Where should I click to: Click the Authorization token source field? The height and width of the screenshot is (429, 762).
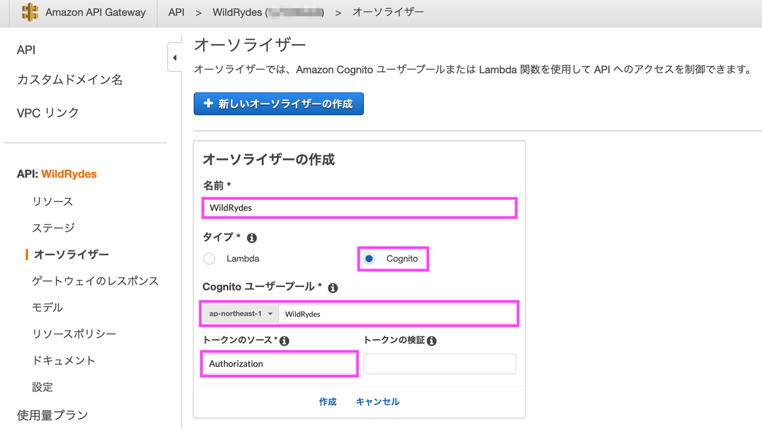(x=279, y=364)
